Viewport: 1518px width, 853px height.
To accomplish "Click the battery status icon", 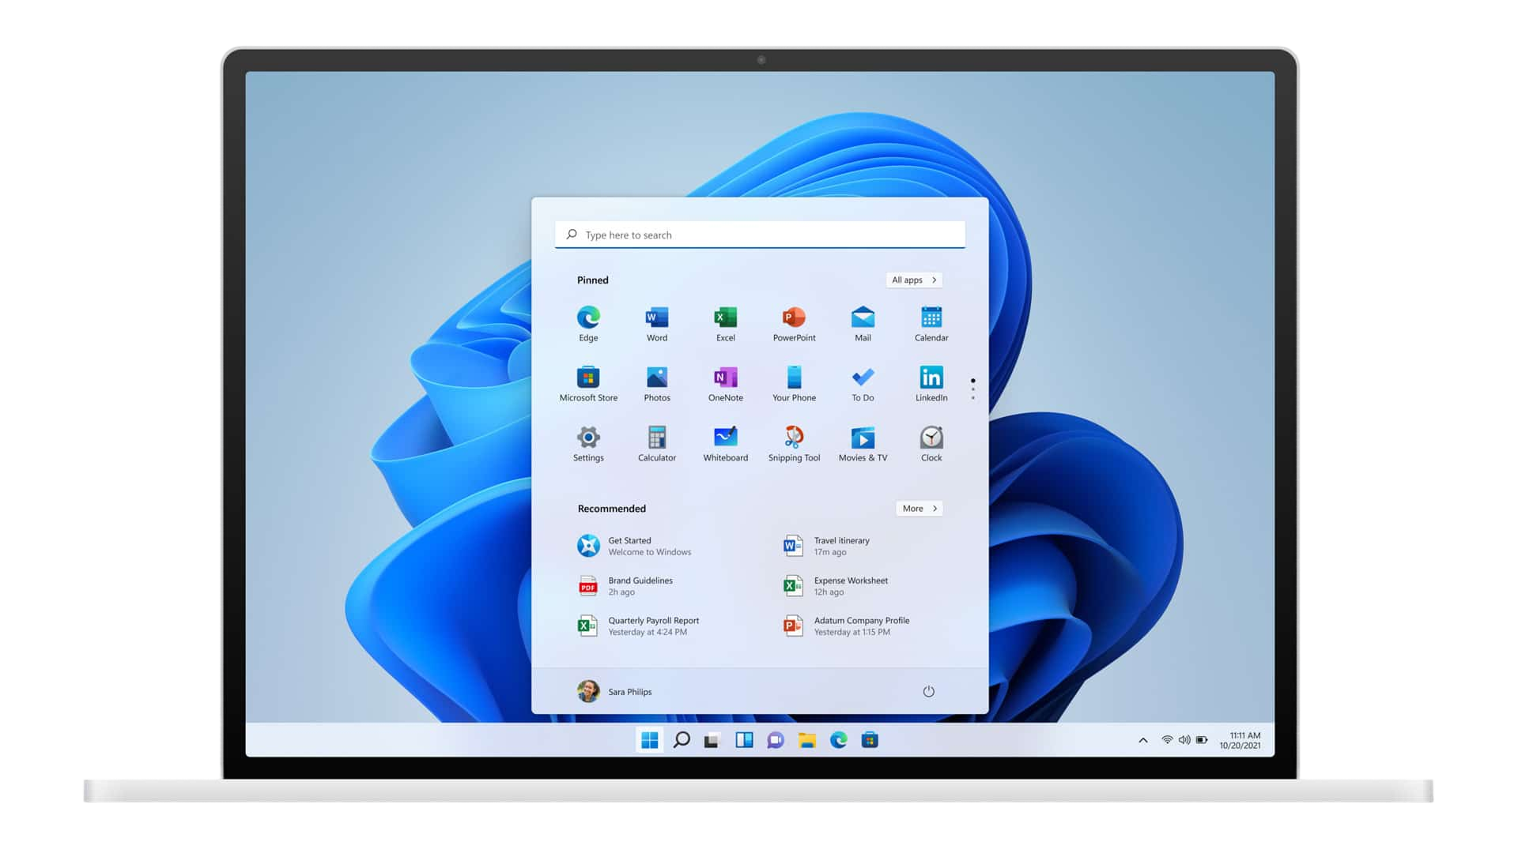I will 1202,740.
